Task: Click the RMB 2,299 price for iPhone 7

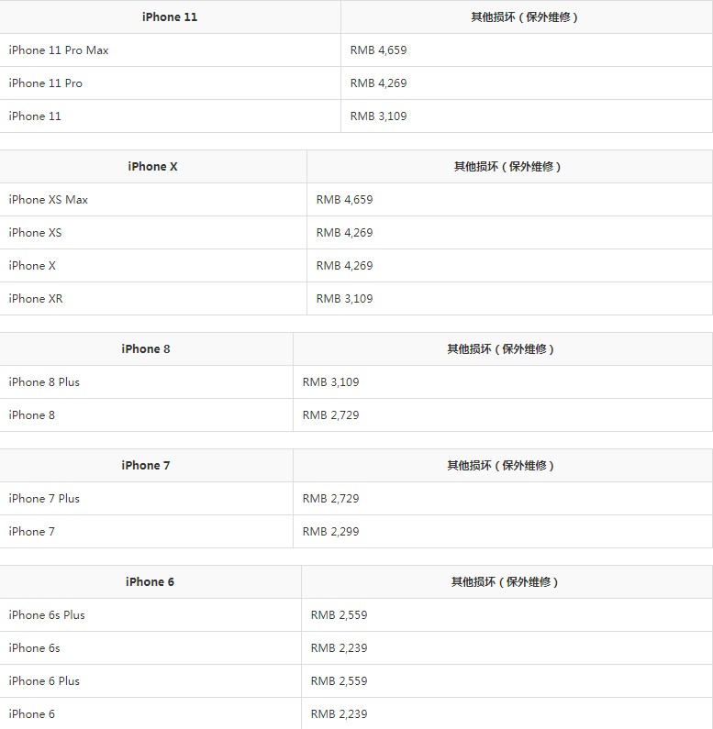Action: pyautogui.click(x=330, y=532)
